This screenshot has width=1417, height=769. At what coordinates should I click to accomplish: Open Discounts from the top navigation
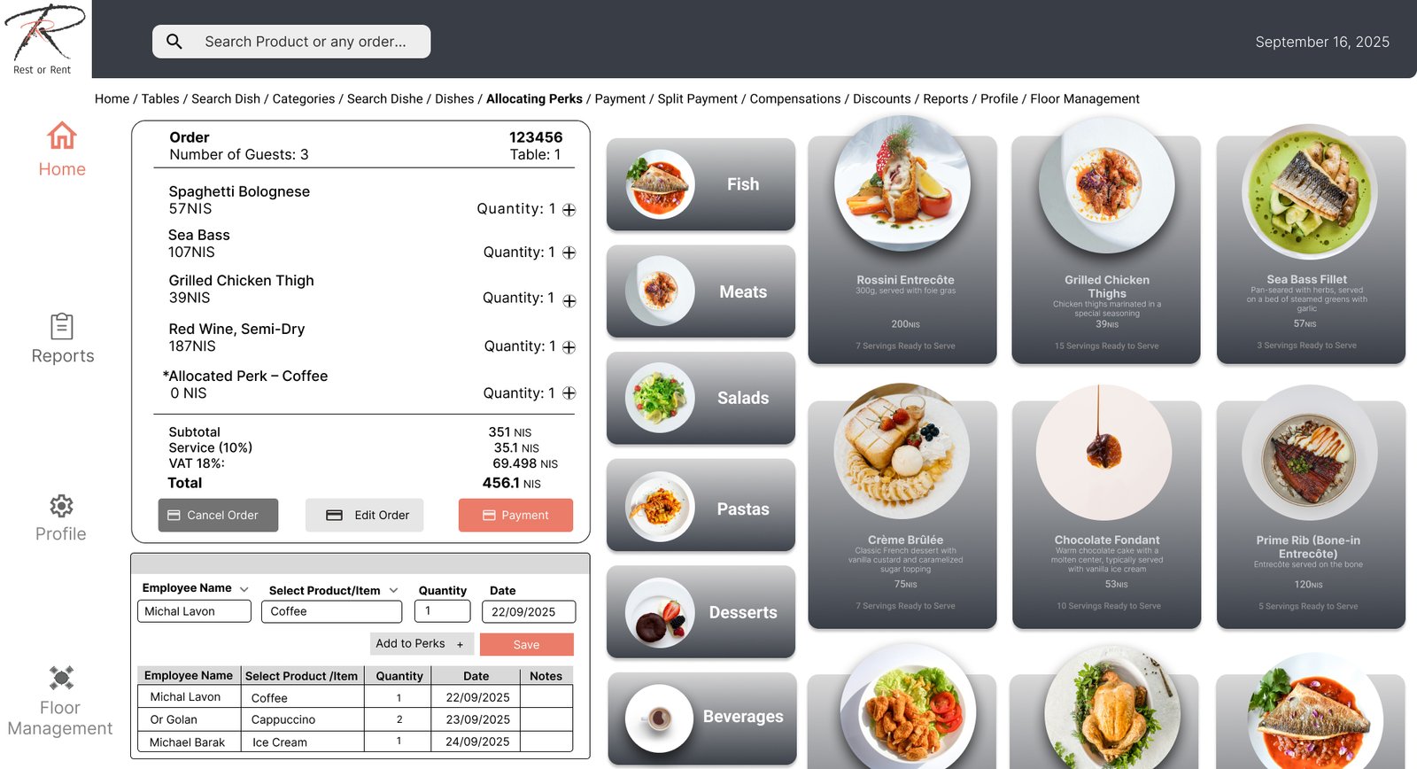pyautogui.click(x=881, y=99)
